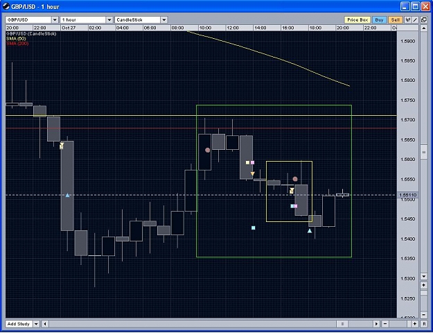Click the 12:00 time axis label
The image size is (433, 333).
[x=233, y=28]
